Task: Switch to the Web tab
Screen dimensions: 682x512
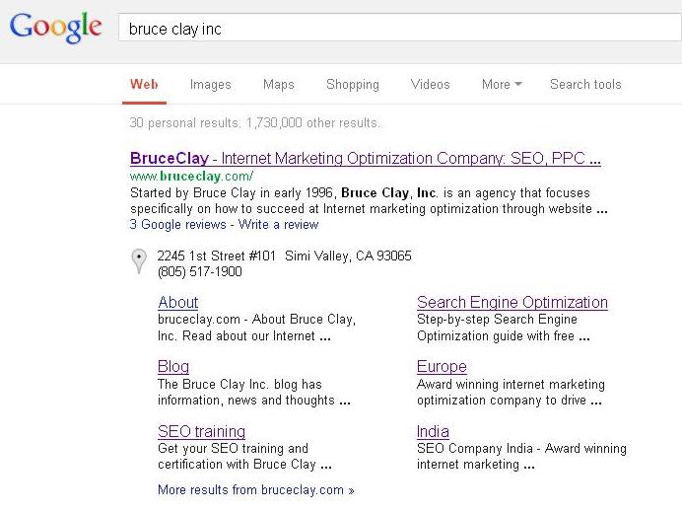Action: click(144, 84)
